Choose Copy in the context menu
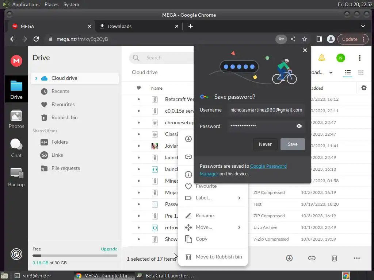This screenshot has width=374, height=280. [x=213, y=239]
